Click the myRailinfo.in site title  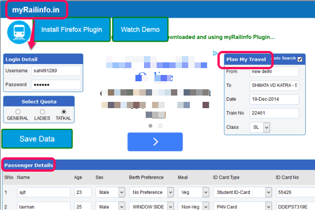pos(36,10)
